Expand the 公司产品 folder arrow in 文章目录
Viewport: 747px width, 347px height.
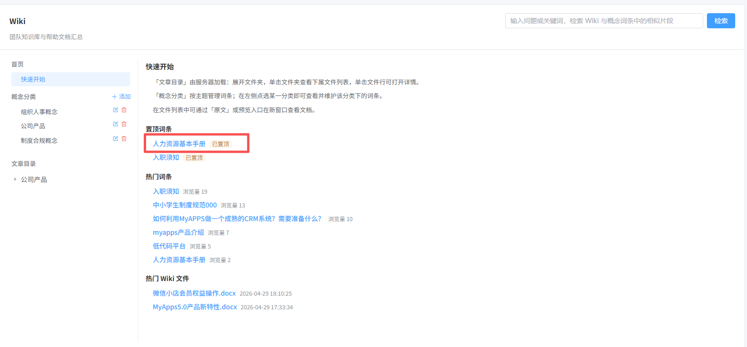[x=15, y=179]
